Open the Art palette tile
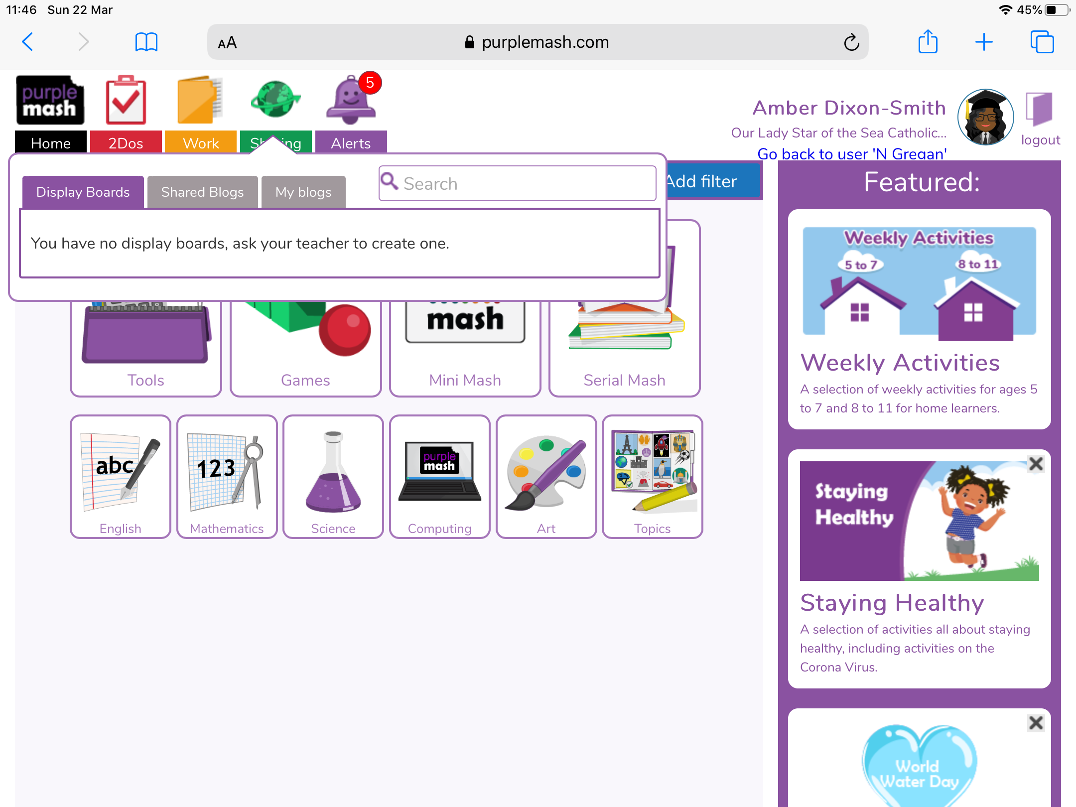Viewport: 1076px width, 807px height. [x=546, y=476]
